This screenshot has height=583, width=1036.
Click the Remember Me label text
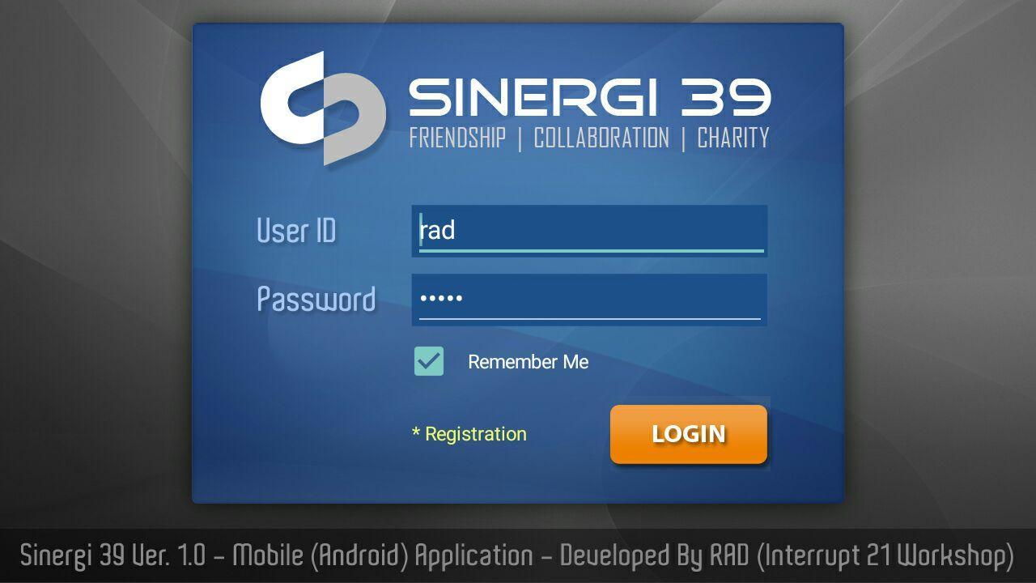point(528,362)
